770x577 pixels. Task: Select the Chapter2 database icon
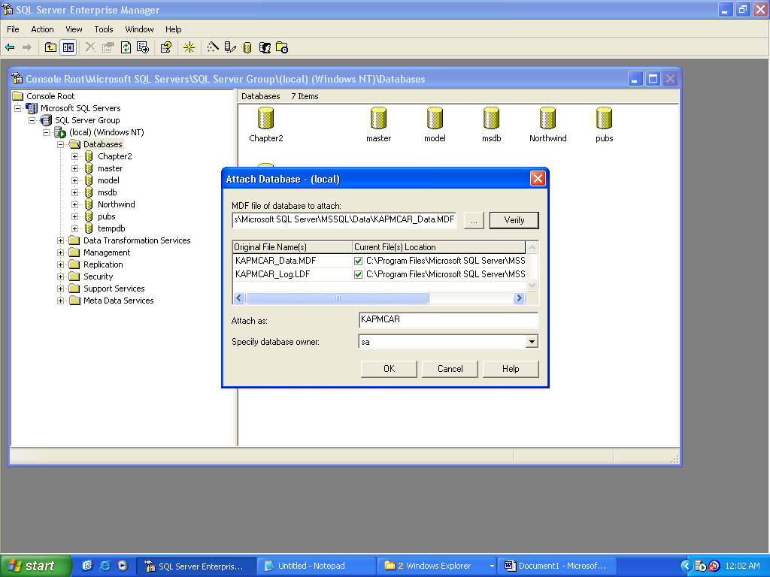pyautogui.click(x=265, y=119)
